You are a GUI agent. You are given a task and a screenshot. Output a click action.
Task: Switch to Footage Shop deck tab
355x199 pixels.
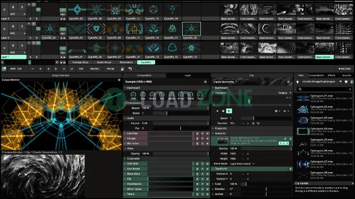[x=80, y=62]
